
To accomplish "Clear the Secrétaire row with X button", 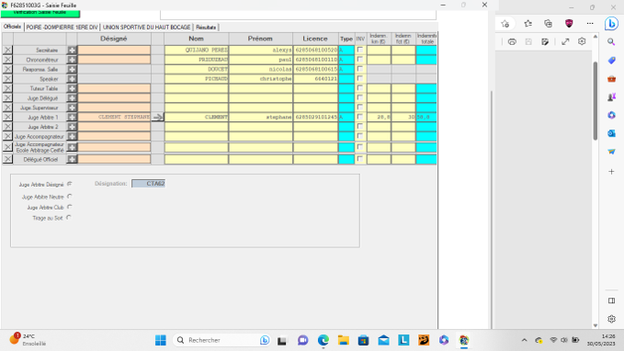I will 7,51.
